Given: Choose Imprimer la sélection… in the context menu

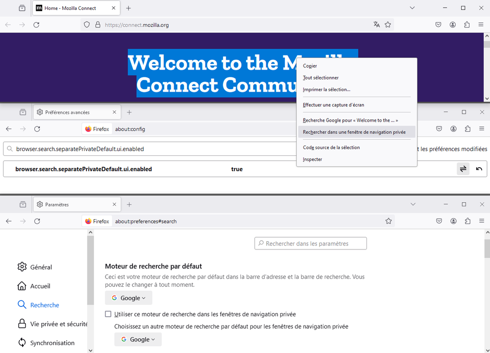Looking at the screenshot, I should click(357, 90).
